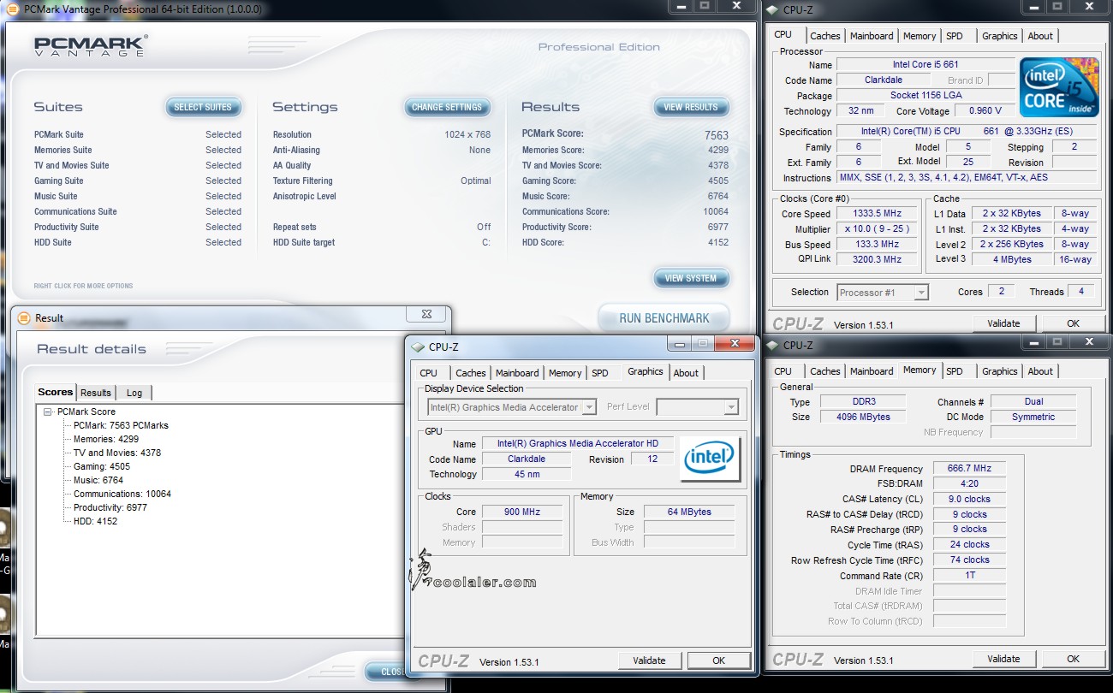Click the PCMark Vantage title bar icon
Image resolution: width=1113 pixels, height=693 pixels.
pyautogui.click(x=12, y=9)
